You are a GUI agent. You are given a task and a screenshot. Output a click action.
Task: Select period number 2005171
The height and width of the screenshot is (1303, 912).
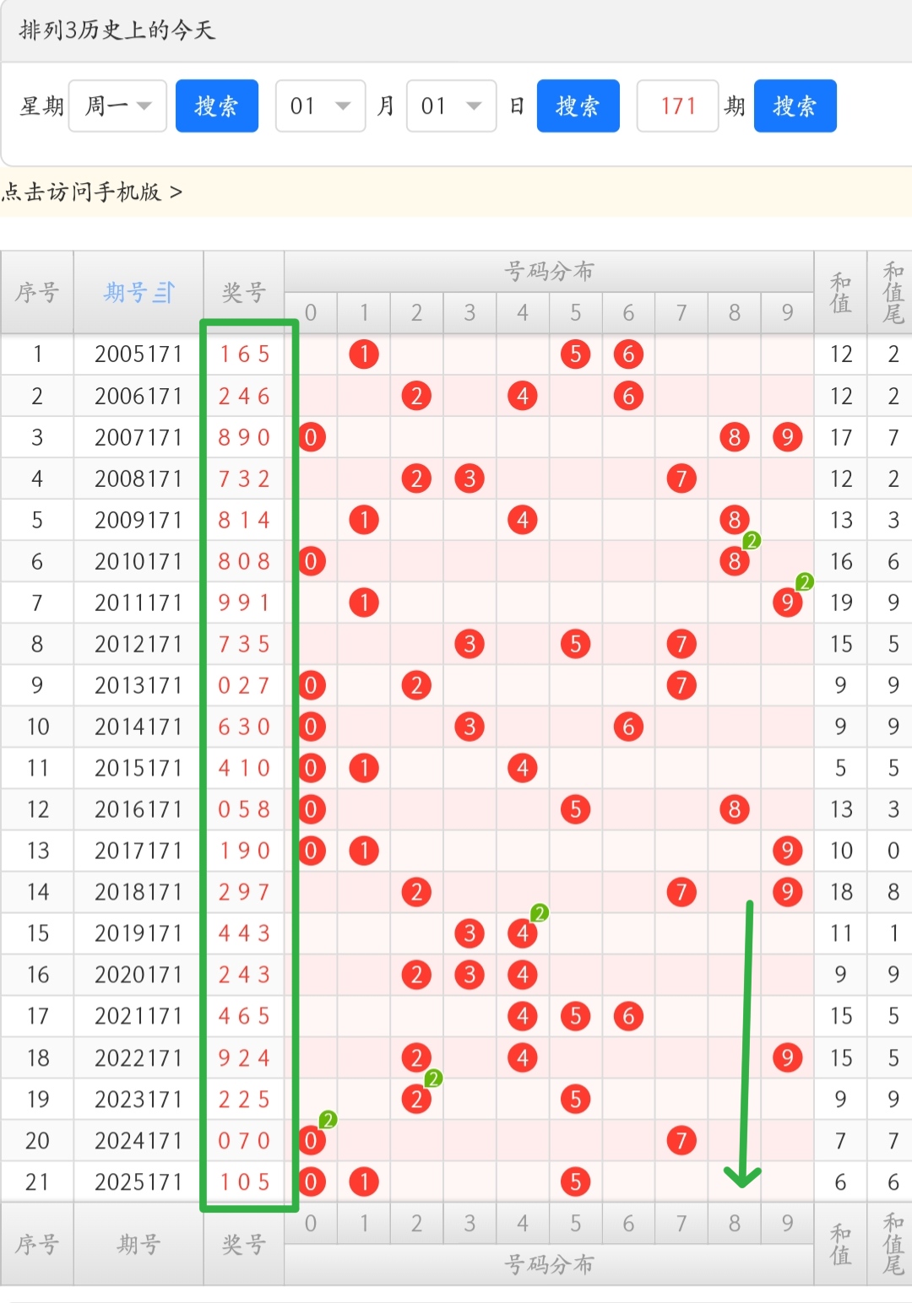pyautogui.click(x=138, y=354)
